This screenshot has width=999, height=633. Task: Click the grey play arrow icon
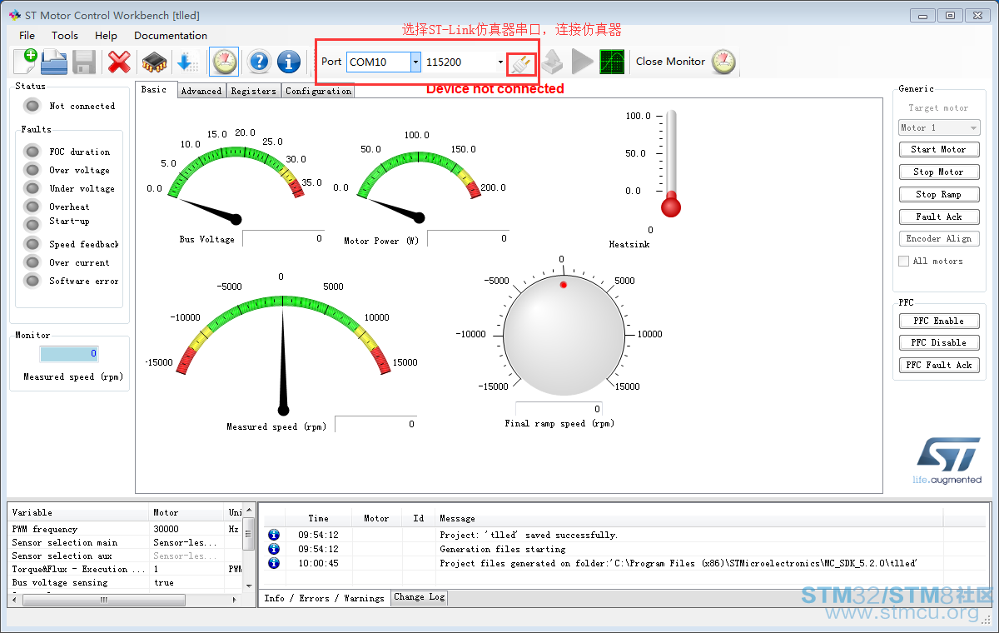coord(583,62)
